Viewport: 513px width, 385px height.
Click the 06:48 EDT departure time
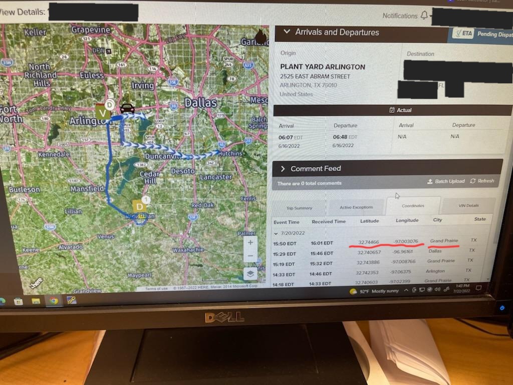pos(345,137)
